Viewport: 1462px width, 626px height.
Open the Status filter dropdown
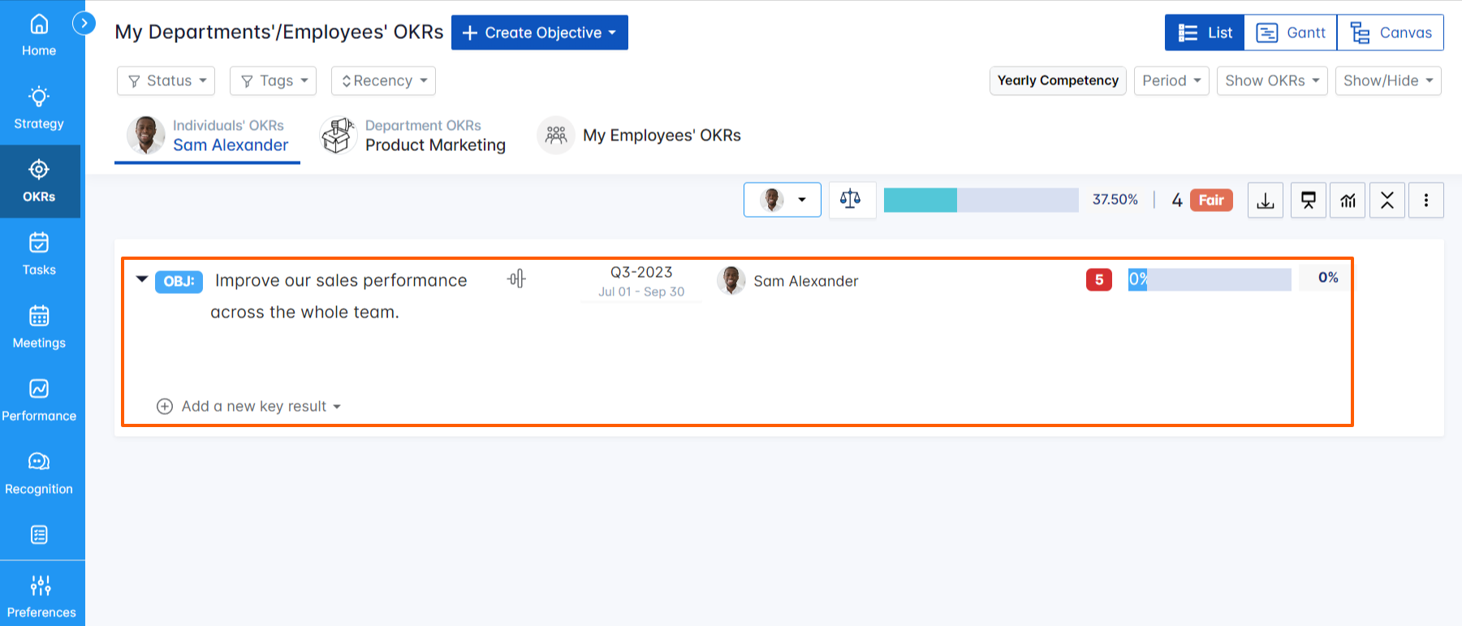(x=166, y=81)
